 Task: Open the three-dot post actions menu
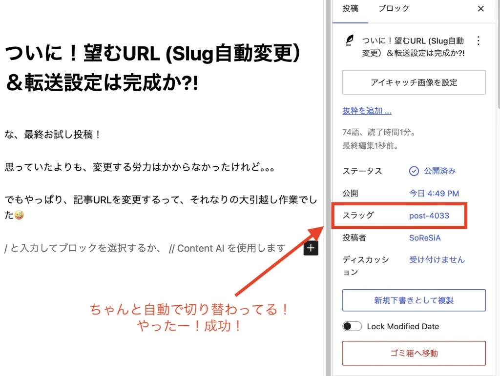point(479,41)
